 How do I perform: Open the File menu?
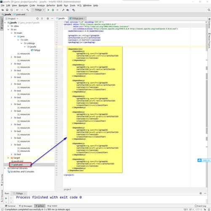(3, 5)
